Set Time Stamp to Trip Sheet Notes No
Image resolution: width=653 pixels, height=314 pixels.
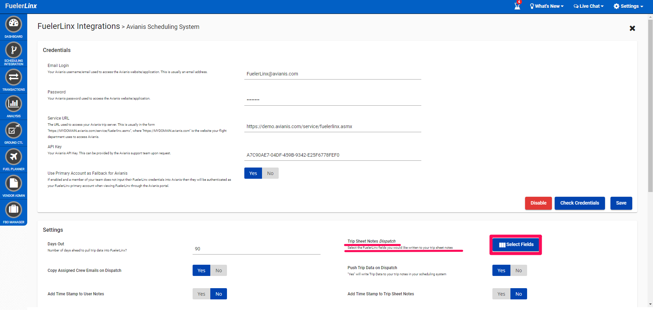(x=519, y=294)
